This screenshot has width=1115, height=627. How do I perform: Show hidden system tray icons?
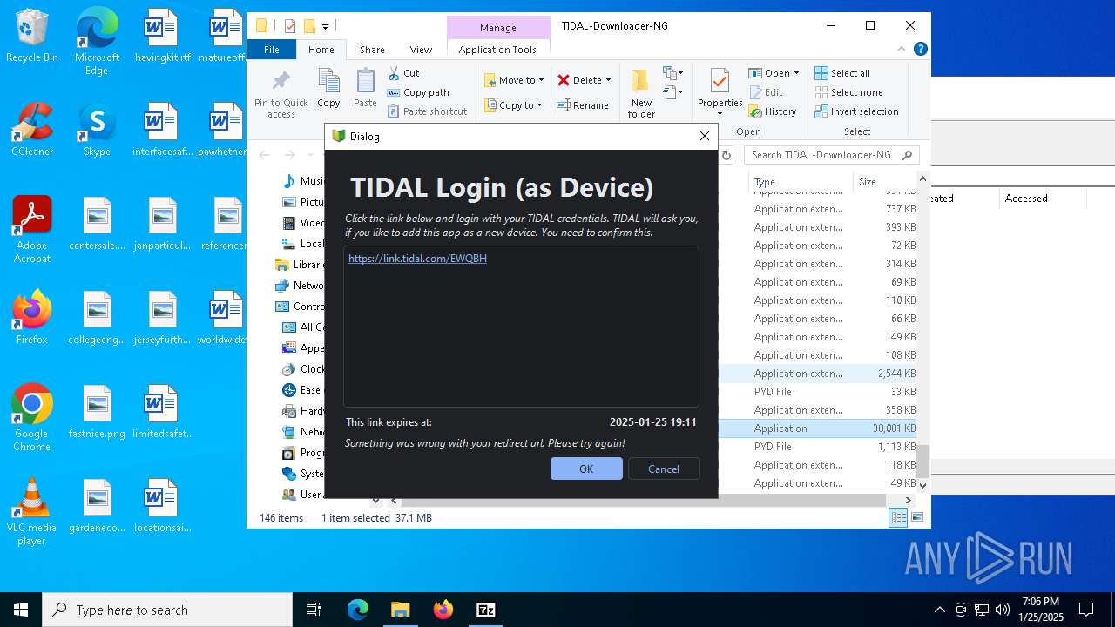tap(939, 610)
